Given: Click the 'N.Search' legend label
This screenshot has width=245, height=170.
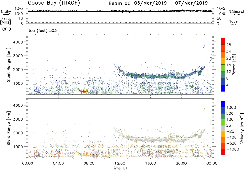Looking at the screenshot, I should (237, 11).
